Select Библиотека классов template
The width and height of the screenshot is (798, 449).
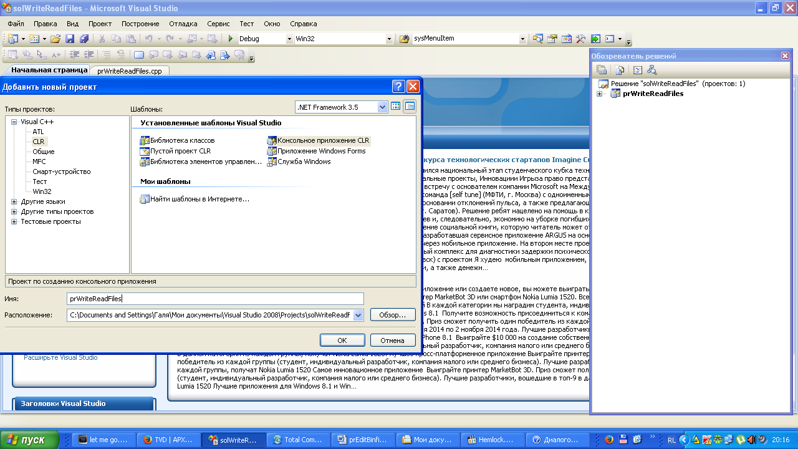[x=178, y=140]
